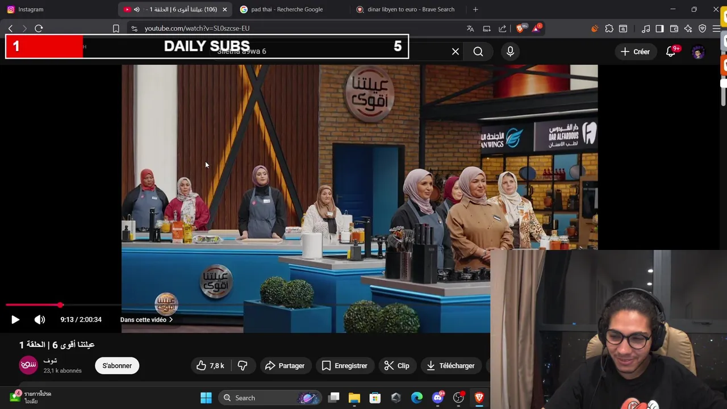
Task: Open Brave Wallet icon
Action: click(674, 28)
